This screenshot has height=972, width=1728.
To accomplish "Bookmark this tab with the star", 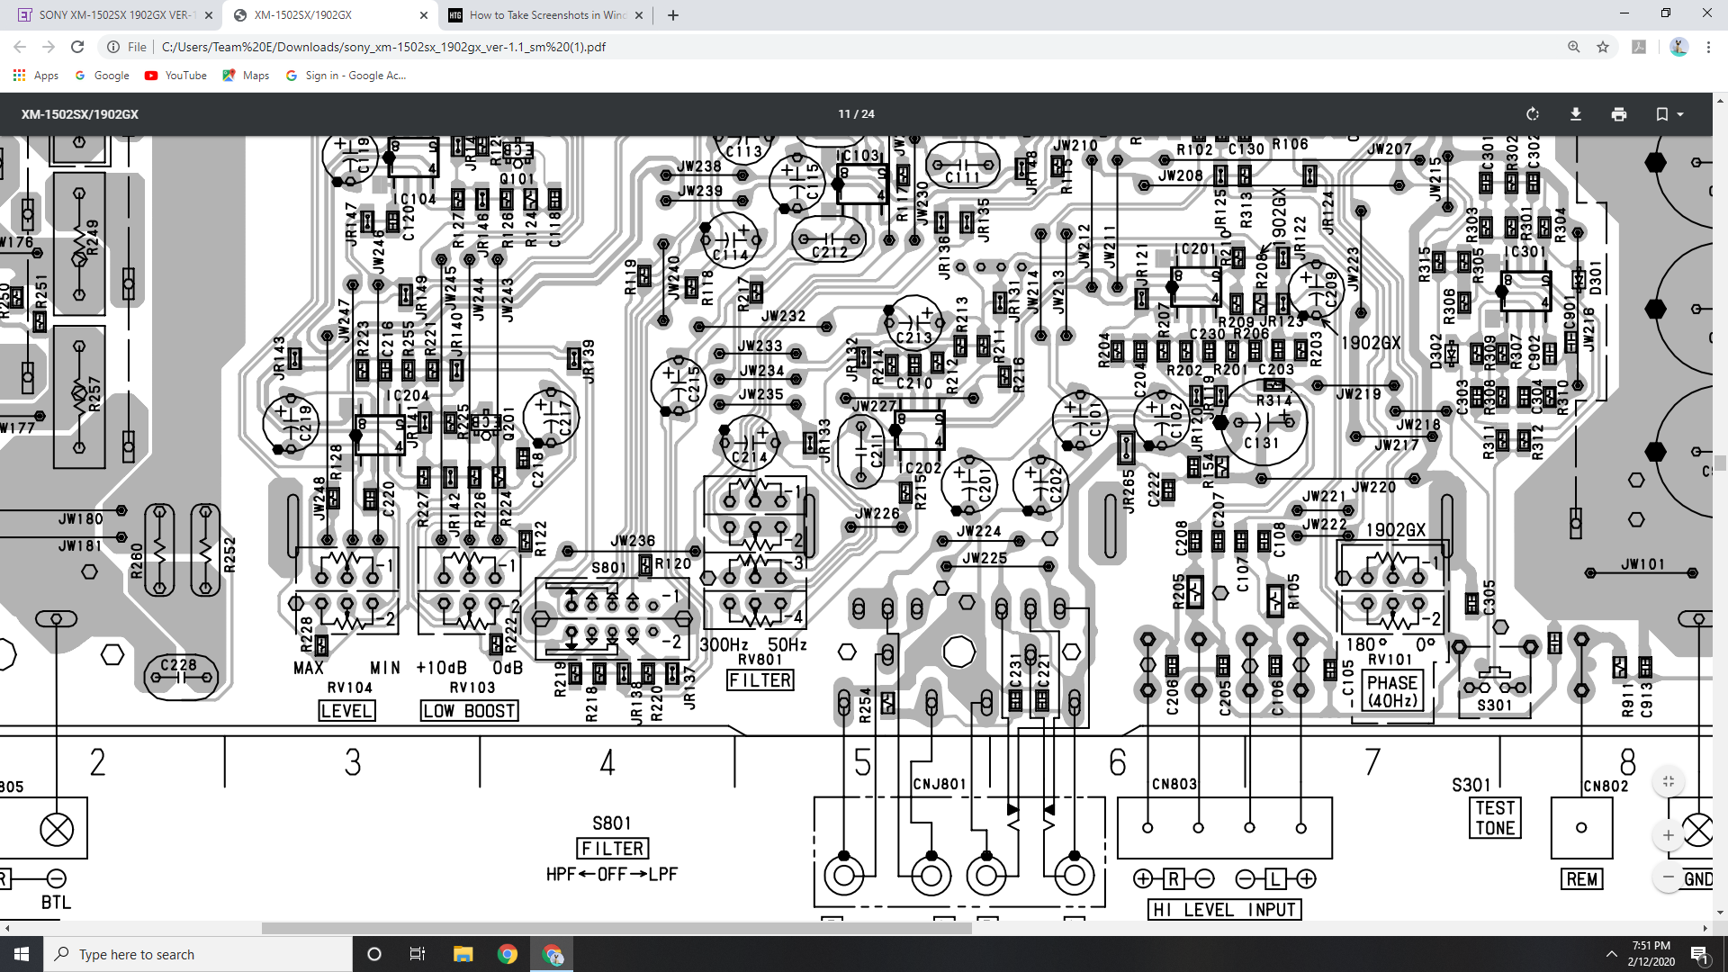I will tap(1603, 47).
